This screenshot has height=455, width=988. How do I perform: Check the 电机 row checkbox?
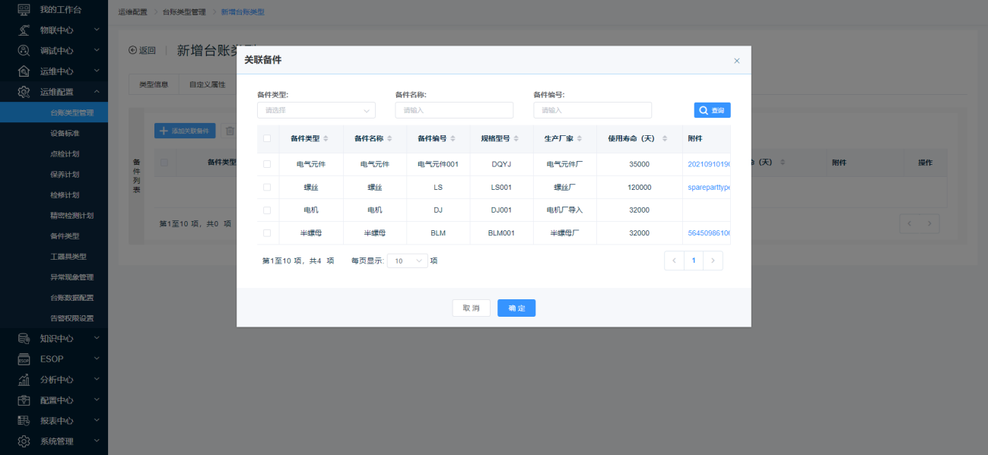[x=267, y=210]
